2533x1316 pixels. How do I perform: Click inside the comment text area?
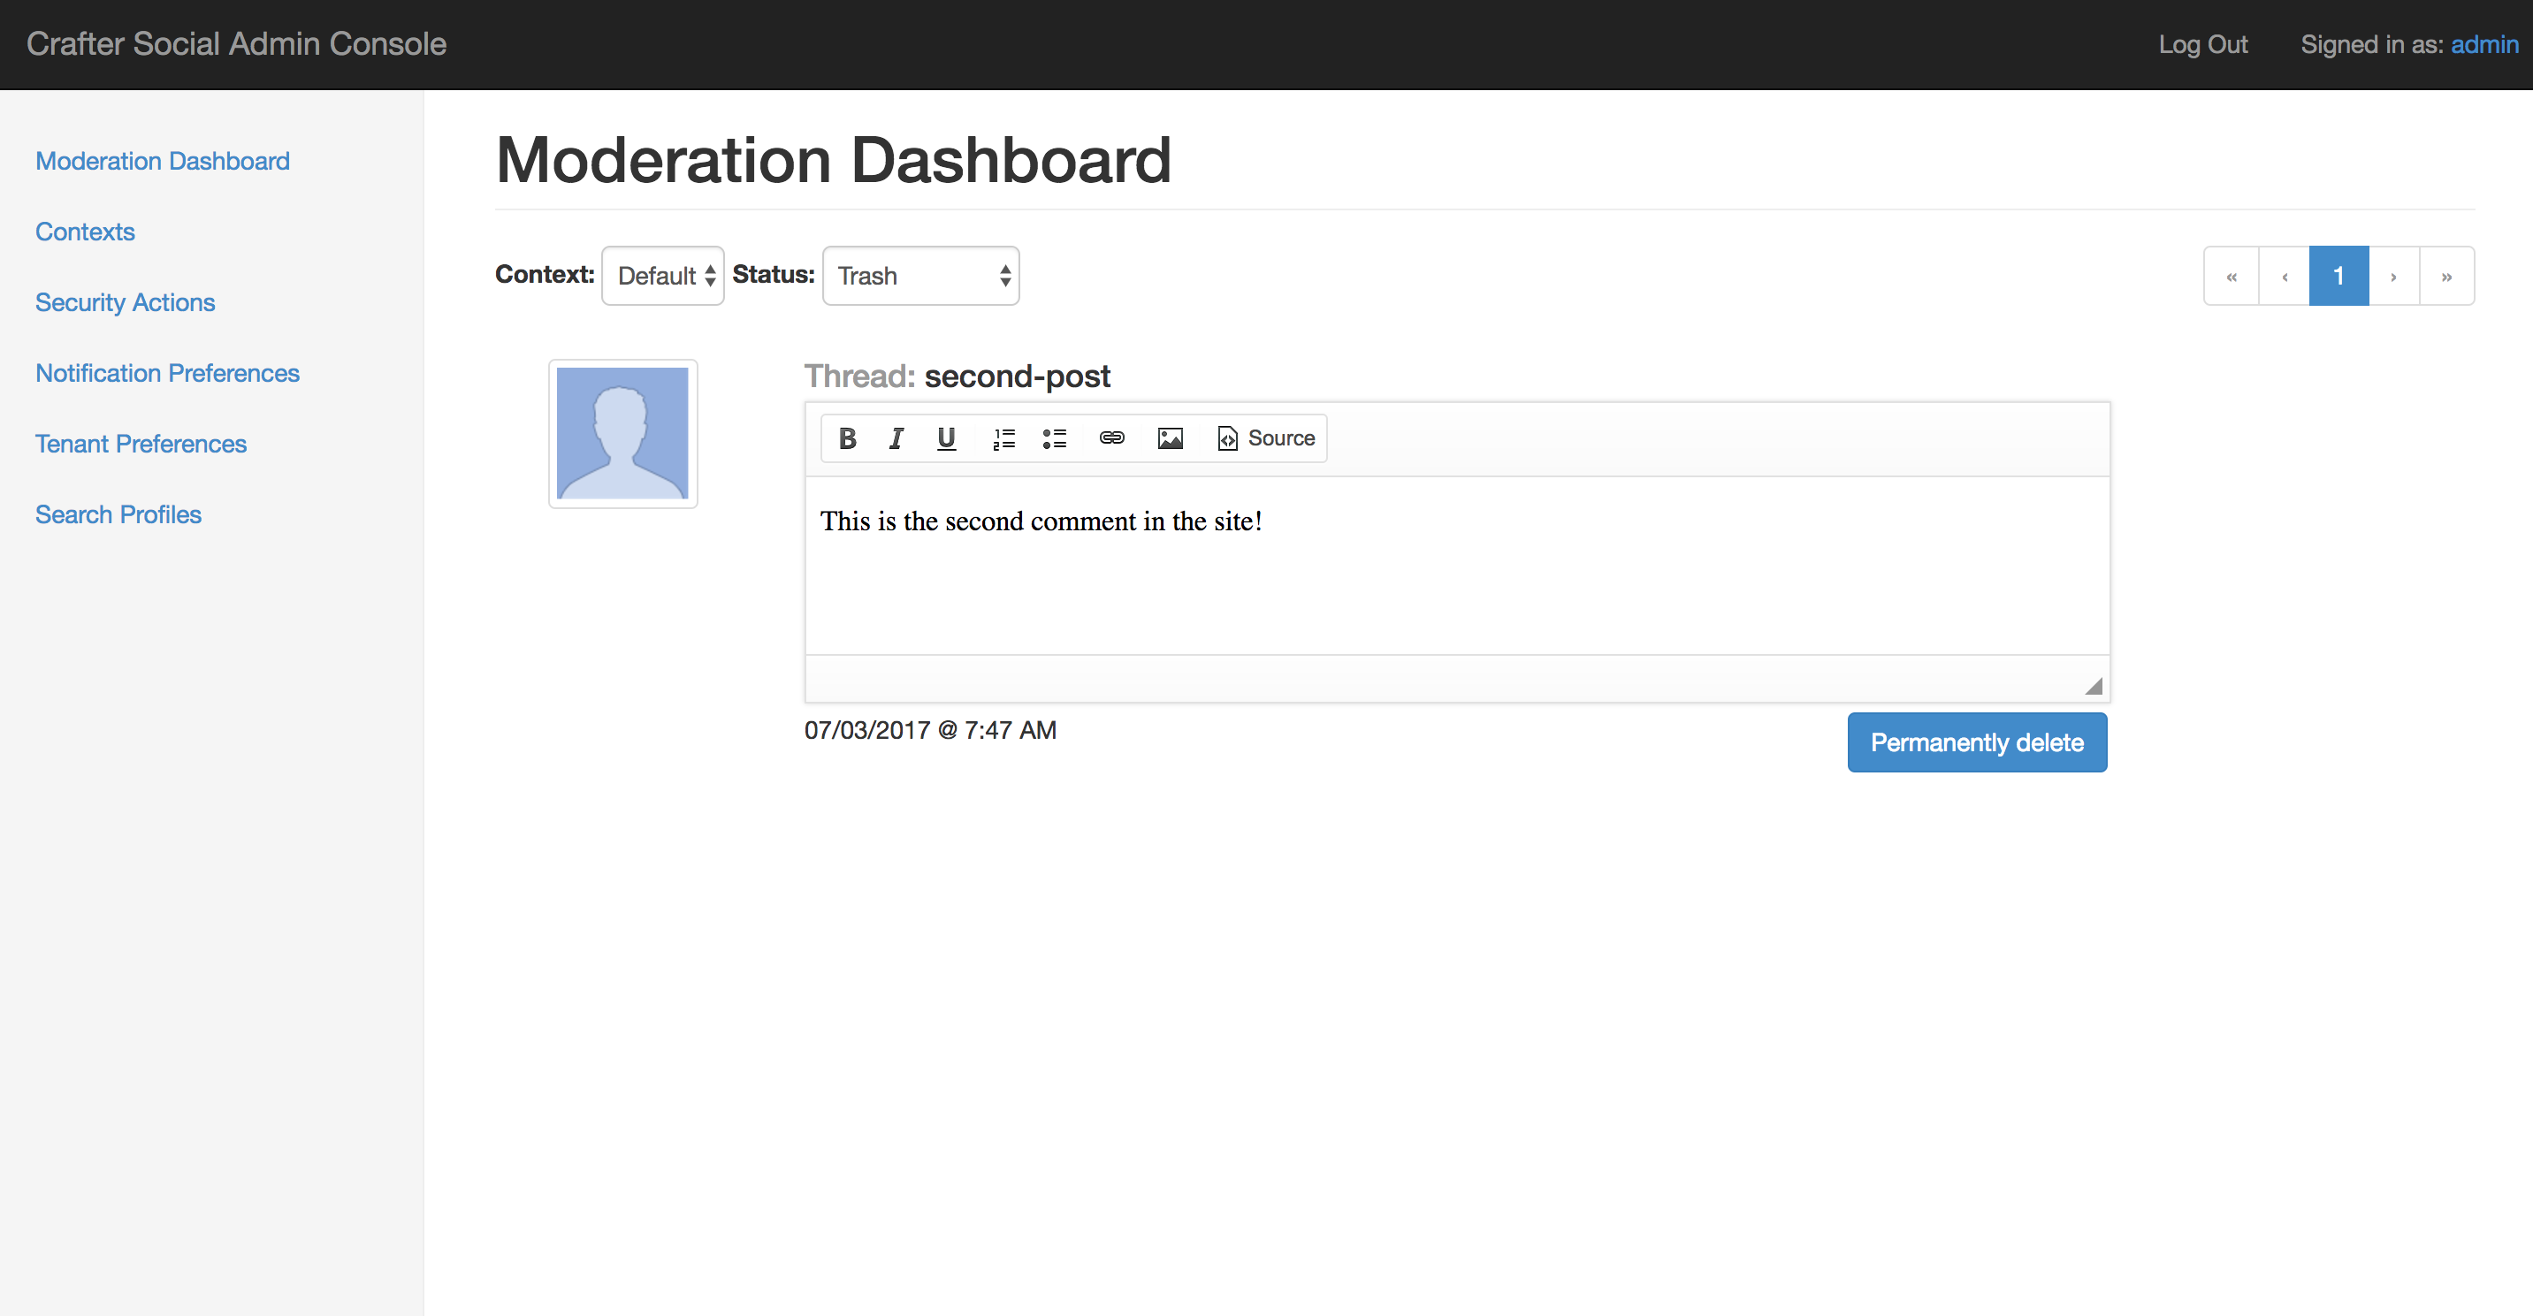pyautogui.click(x=1457, y=567)
